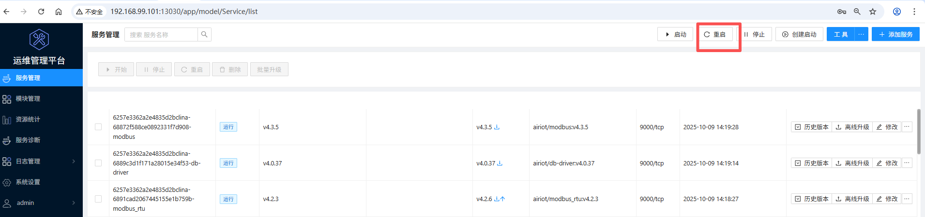Tick the modbus_rtu service row checkbox

(98, 199)
